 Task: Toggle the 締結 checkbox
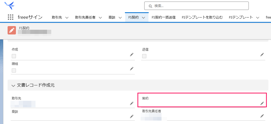[14, 70]
